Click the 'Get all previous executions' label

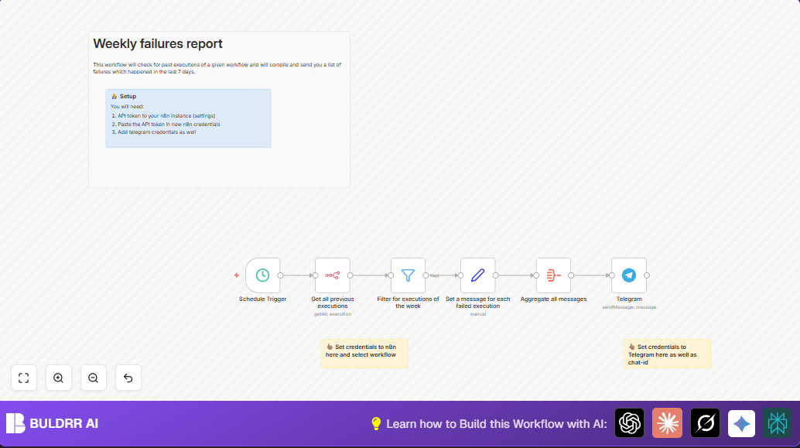pyautogui.click(x=332, y=303)
